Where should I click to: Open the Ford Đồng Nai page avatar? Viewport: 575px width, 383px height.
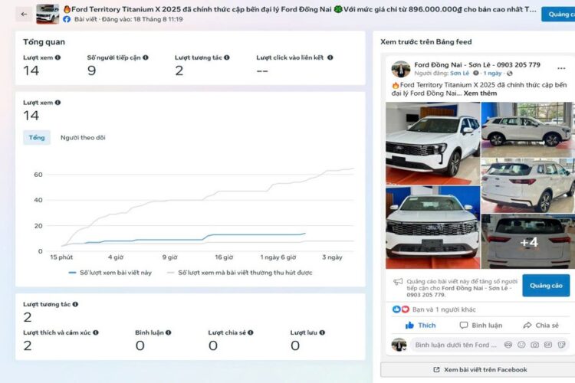[x=401, y=68]
